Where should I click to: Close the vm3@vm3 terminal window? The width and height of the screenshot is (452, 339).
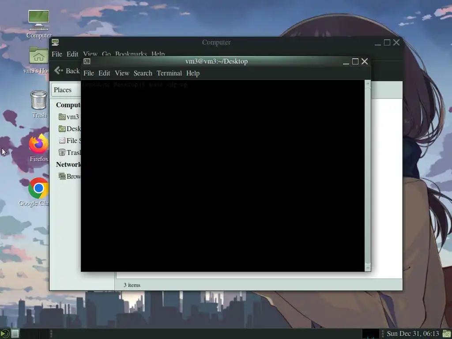(x=365, y=61)
